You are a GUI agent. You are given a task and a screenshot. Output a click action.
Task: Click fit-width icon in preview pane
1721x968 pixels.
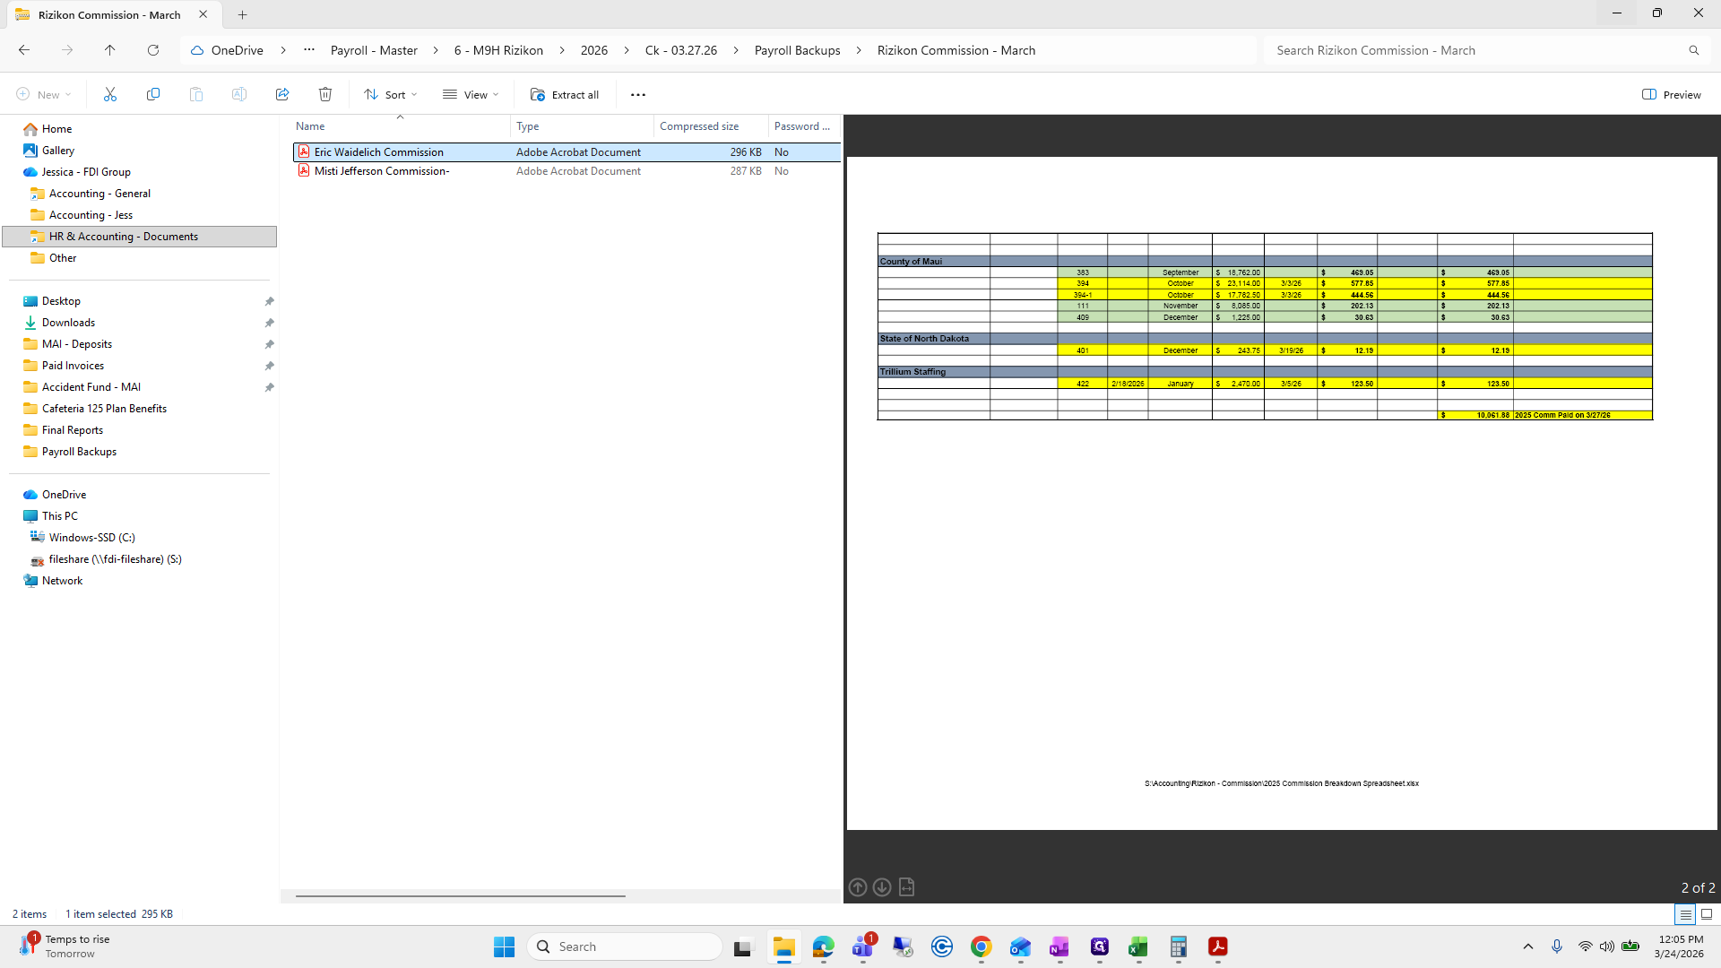tap(906, 887)
